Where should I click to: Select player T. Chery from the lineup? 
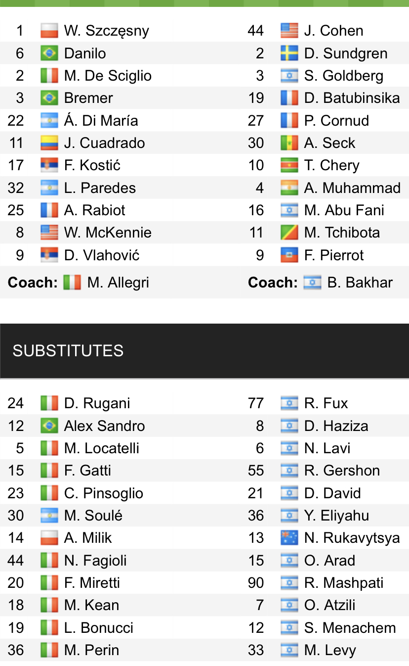(x=331, y=165)
